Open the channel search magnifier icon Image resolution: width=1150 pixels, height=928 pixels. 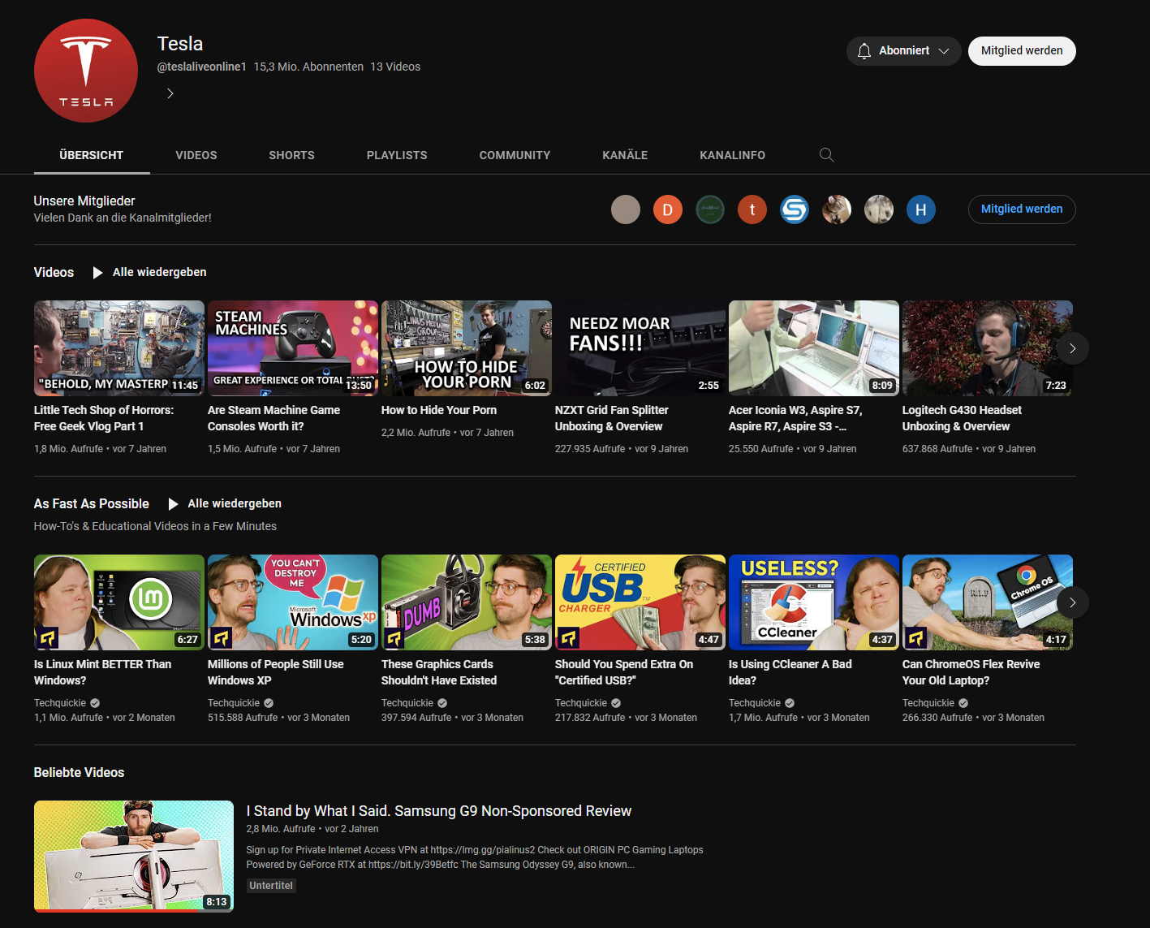pyautogui.click(x=826, y=155)
